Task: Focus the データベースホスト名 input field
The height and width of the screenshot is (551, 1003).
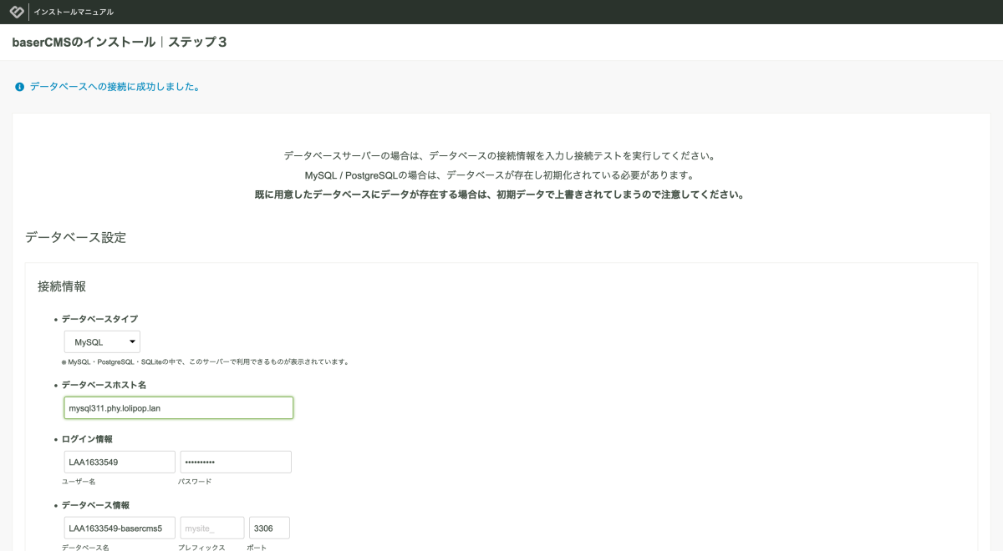Action: tap(178, 407)
